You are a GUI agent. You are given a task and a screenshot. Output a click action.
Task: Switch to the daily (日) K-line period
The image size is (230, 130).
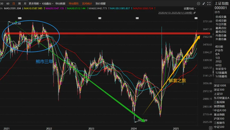tap(13, 4)
